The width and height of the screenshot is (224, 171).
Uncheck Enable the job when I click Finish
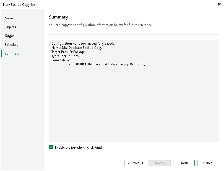51,147
